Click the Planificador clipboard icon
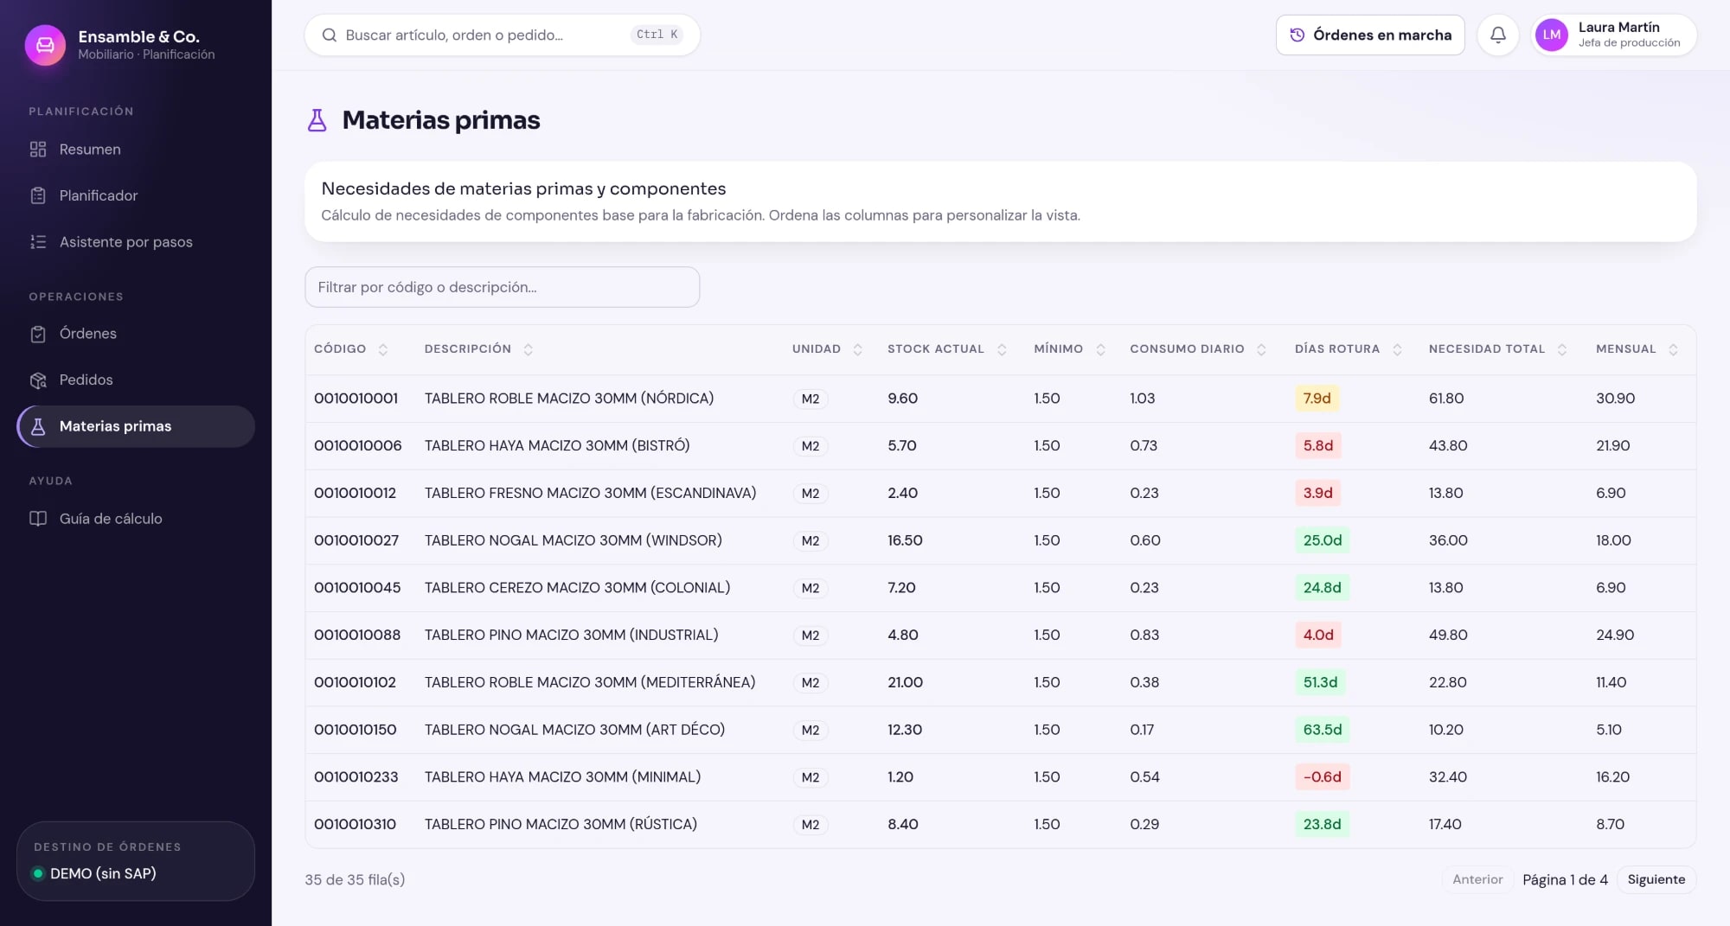1730x926 pixels. 38,195
